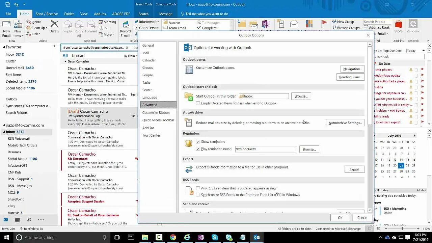Click the navigation bar more options dots
Image resolution: width=432 pixels, height=243 pixels.
tap(41, 220)
